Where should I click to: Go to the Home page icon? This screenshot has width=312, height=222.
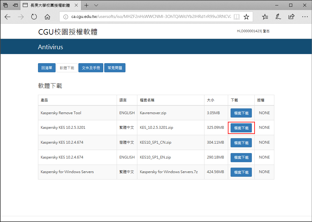pos(47,17)
